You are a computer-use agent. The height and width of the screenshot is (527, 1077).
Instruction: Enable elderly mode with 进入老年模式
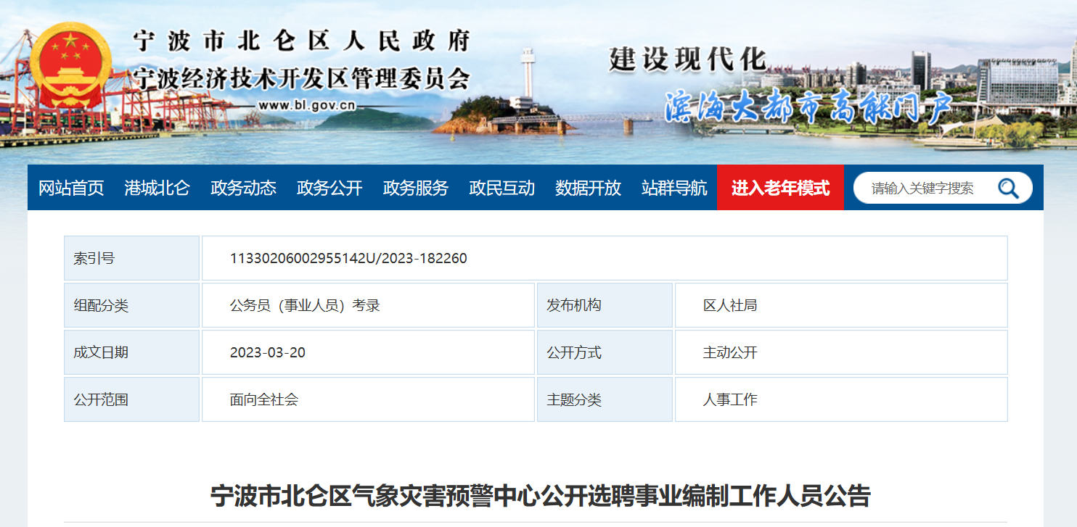[780, 188]
